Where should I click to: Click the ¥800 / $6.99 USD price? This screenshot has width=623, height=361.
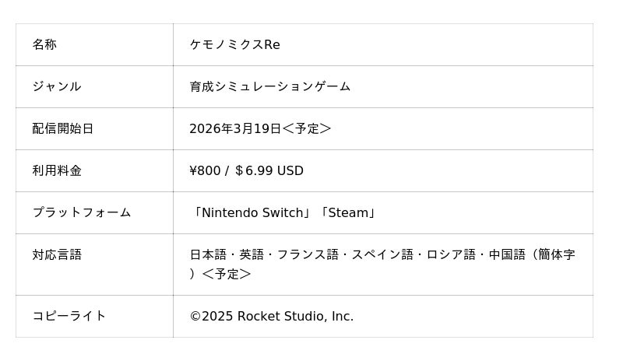point(246,171)
